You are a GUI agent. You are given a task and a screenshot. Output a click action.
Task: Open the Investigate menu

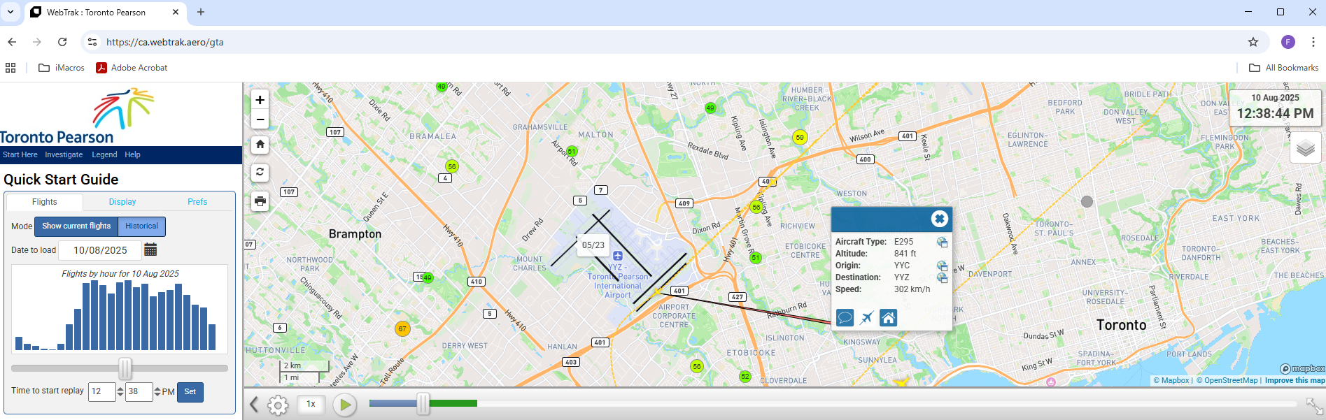tap(64, 155)
